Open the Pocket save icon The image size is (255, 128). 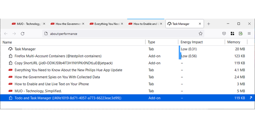coord(224,33)
